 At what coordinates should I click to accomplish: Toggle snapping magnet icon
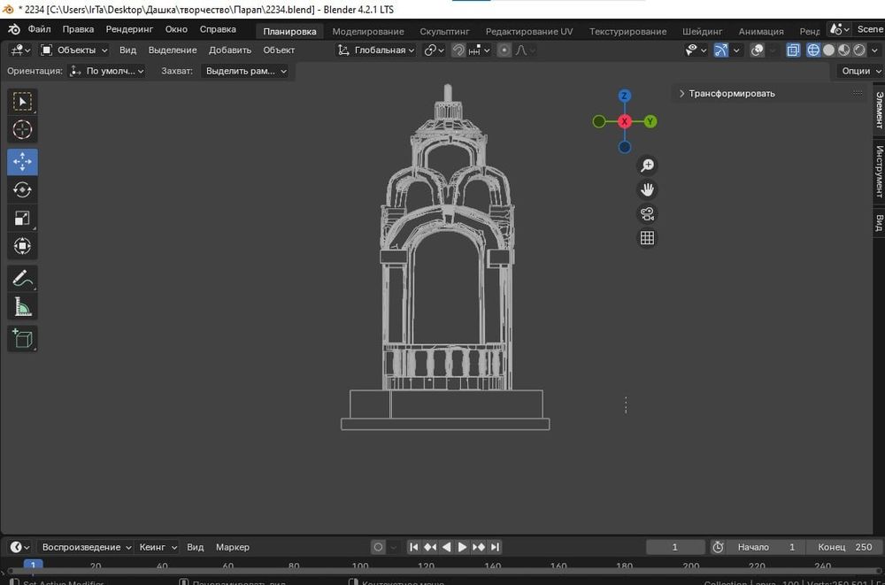(458, 50)
